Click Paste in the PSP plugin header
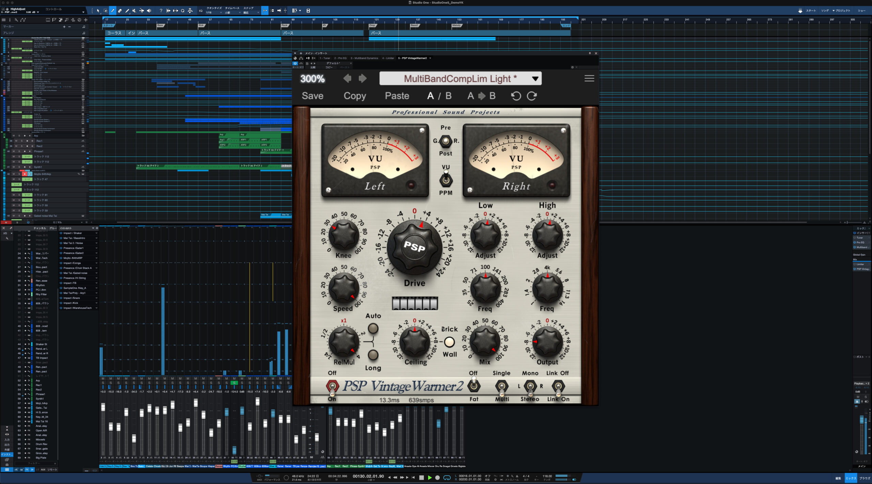Image resolution: width=872 pixels, height=484 pixels. (x=397, y=96)
